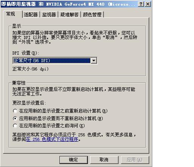This screenshot has height=167, width=194.
Task: Select the ask-before-applying (K) radio button
Action: click(x=15, y=126)
